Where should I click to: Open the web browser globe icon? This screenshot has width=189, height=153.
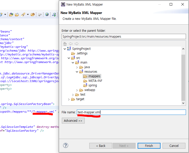47,14
